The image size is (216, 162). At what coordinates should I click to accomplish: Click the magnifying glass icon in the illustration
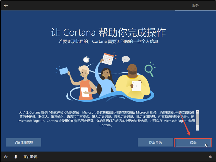149,70
